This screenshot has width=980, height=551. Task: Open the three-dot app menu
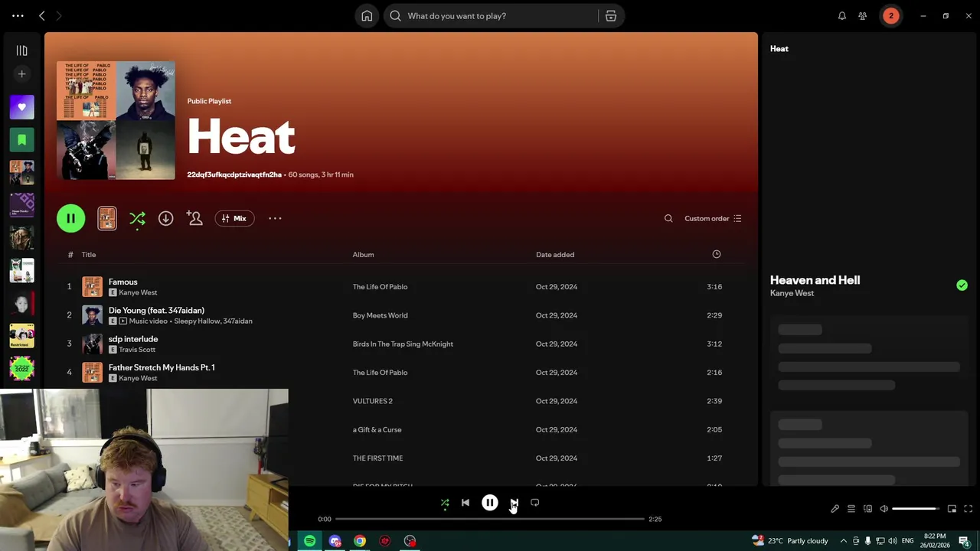(18, 16)
